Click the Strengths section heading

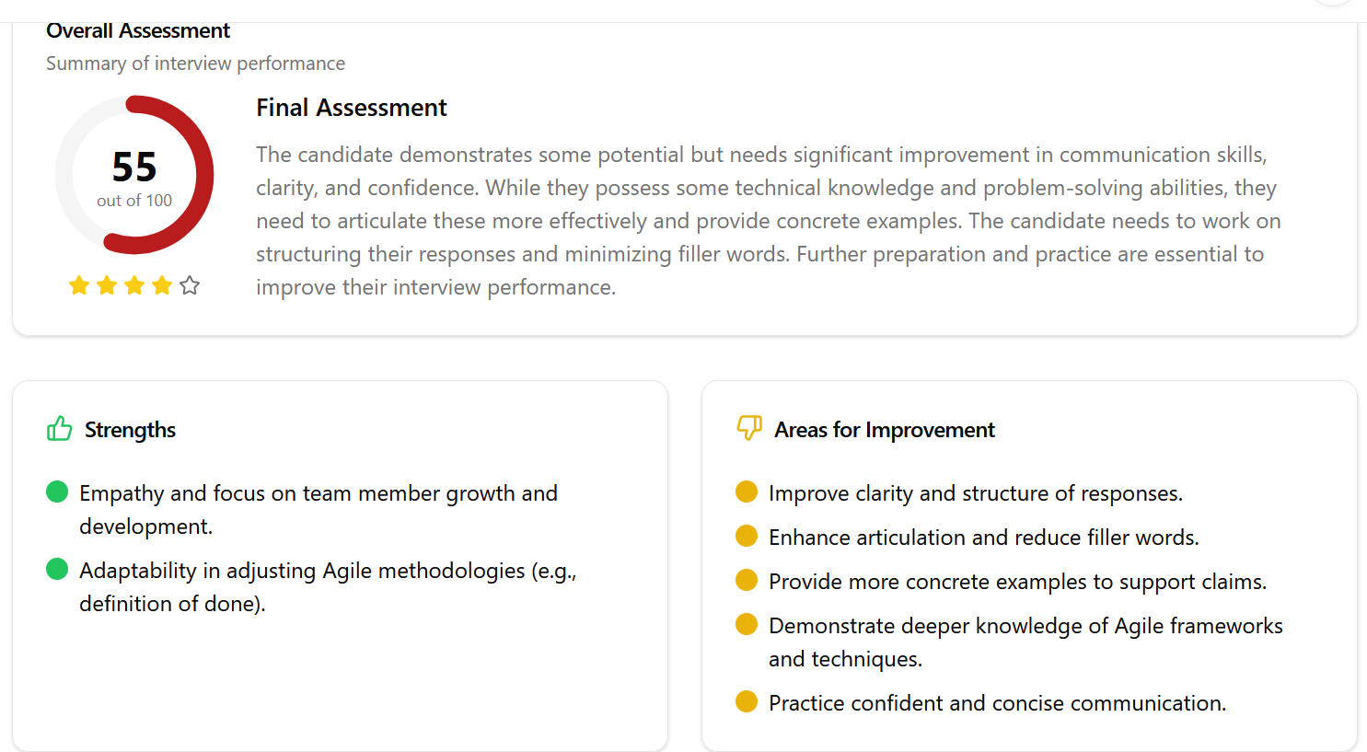(x=130, y=430)
